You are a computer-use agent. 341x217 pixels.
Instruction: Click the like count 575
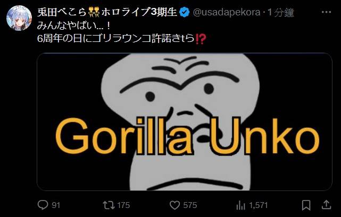(190, 205)
